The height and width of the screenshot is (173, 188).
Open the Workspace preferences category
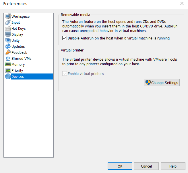click(20, 16)
